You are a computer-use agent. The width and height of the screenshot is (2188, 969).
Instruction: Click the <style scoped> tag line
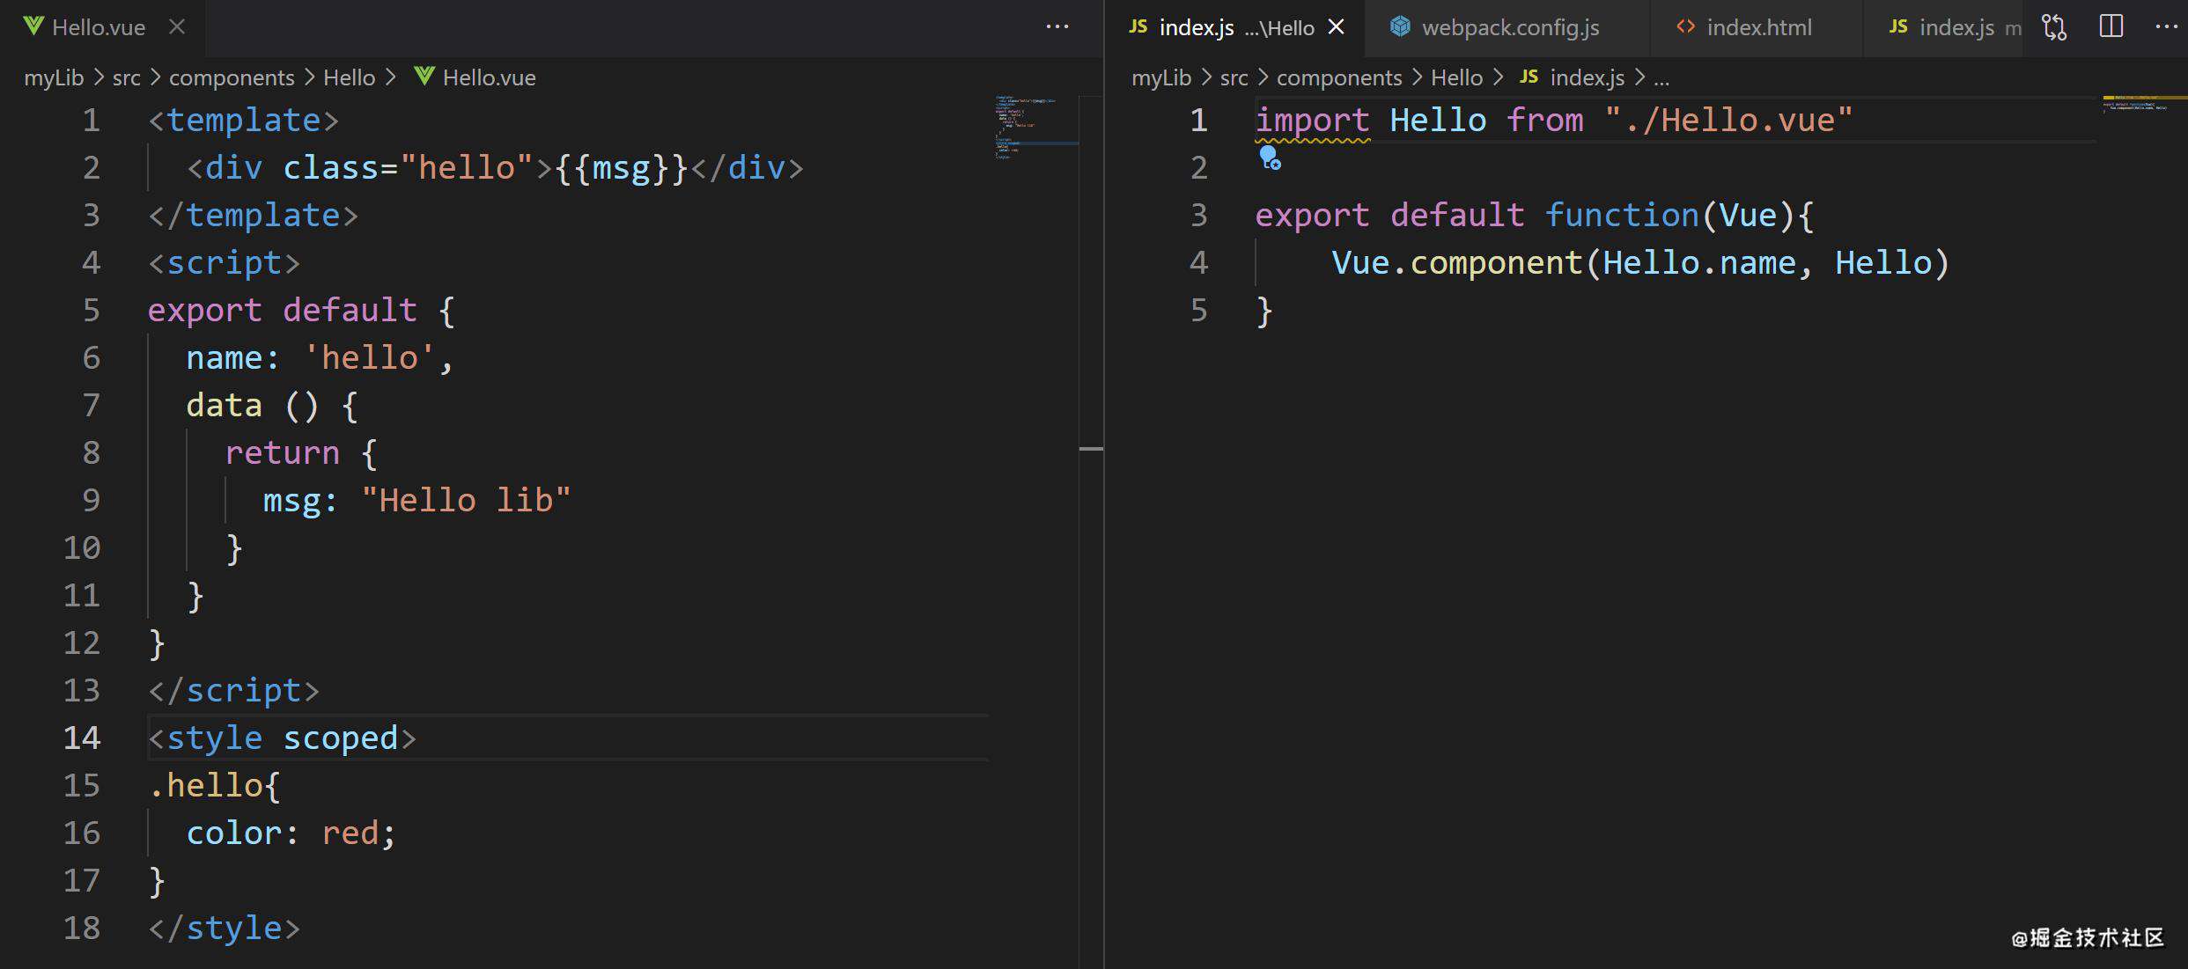coord(282,738)
